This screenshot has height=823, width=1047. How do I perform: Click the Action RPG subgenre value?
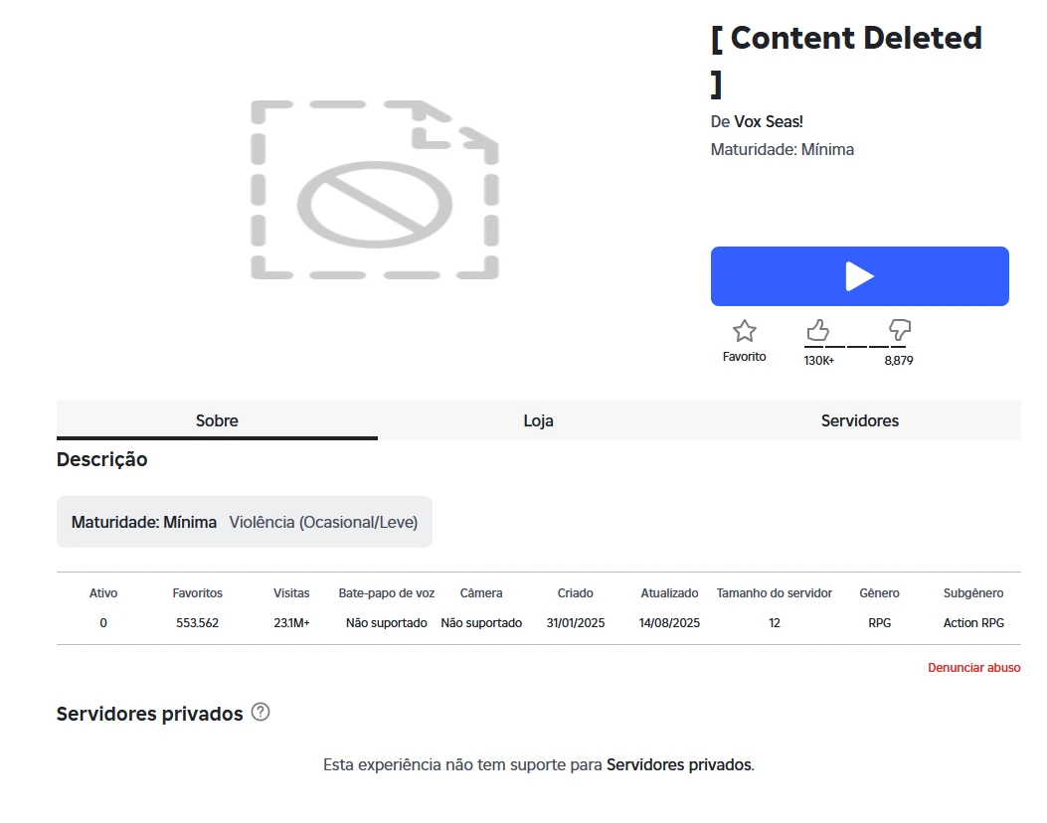pyautogui.click(x=972, y=623)
